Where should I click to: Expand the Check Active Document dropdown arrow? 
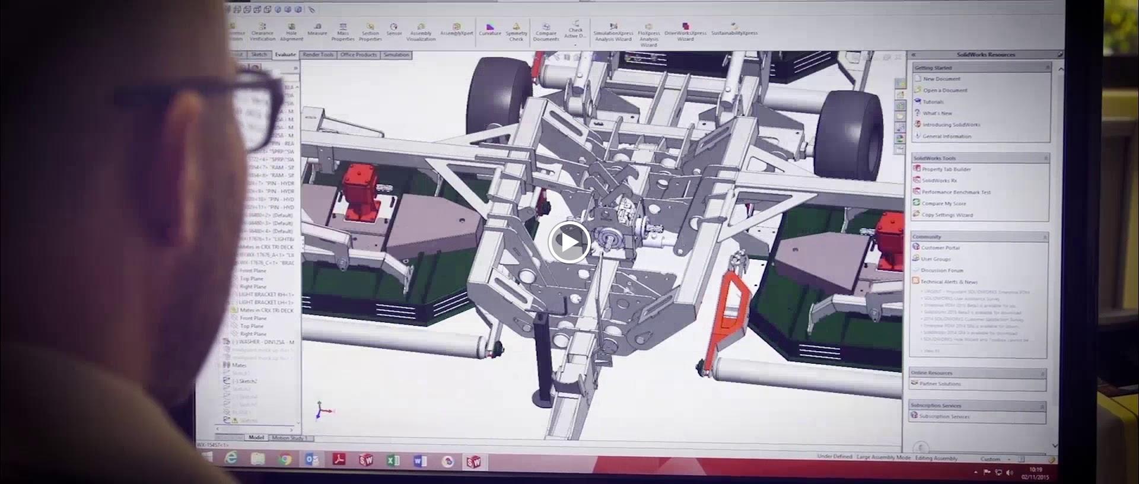(x=575, y=44)
